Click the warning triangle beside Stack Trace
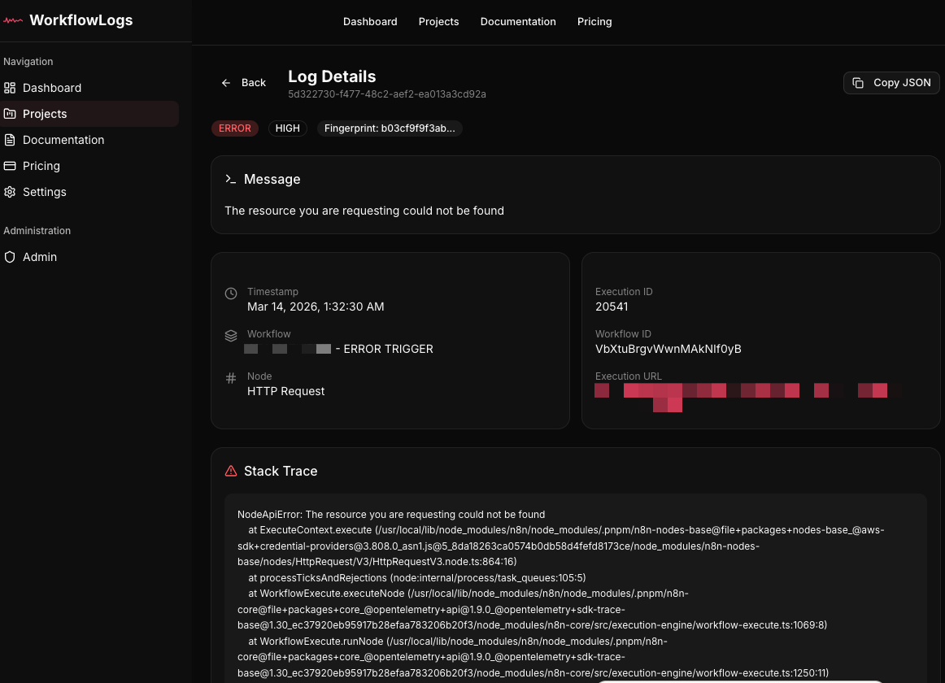Viewport: 945px width, 683px height. [x=231, y=470]
